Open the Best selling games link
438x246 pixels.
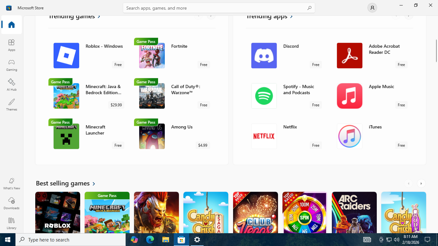click(66, 183)
